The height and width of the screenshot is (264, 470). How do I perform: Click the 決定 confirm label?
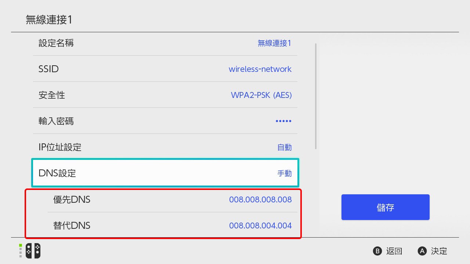point(439,251)
